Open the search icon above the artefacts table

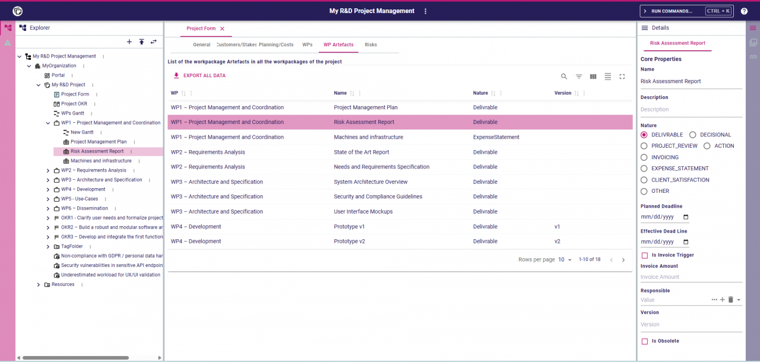pos(563,76)
